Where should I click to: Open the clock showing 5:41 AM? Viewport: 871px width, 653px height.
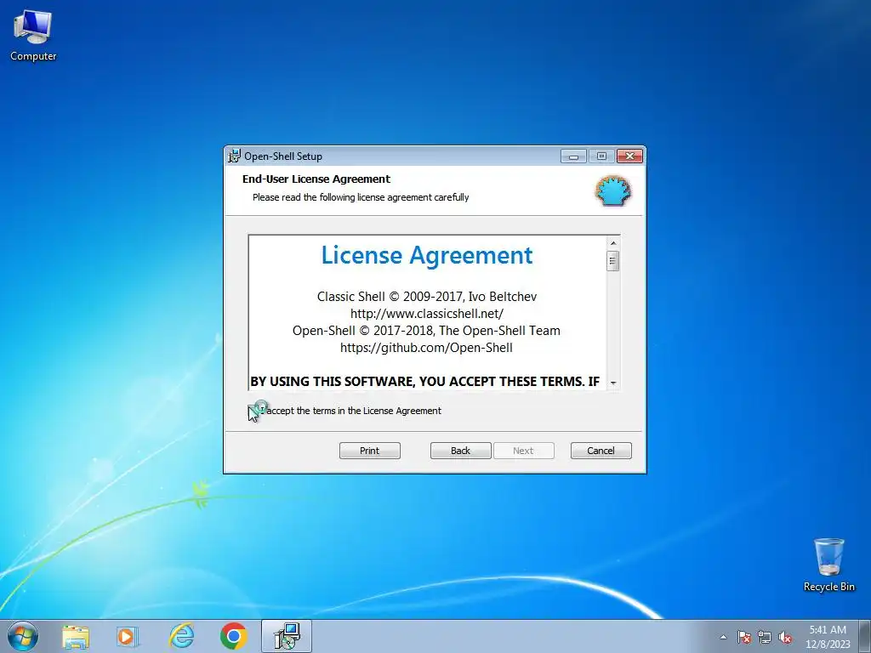pos(828,637)
